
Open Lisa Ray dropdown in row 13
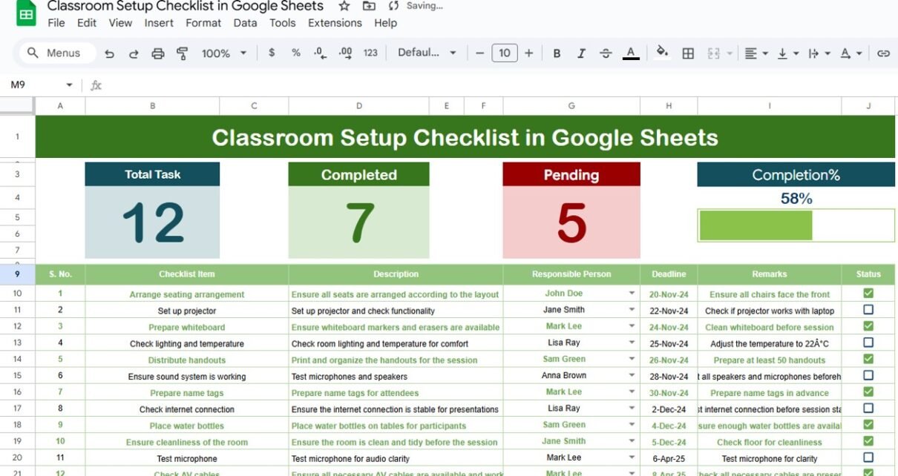632,343
